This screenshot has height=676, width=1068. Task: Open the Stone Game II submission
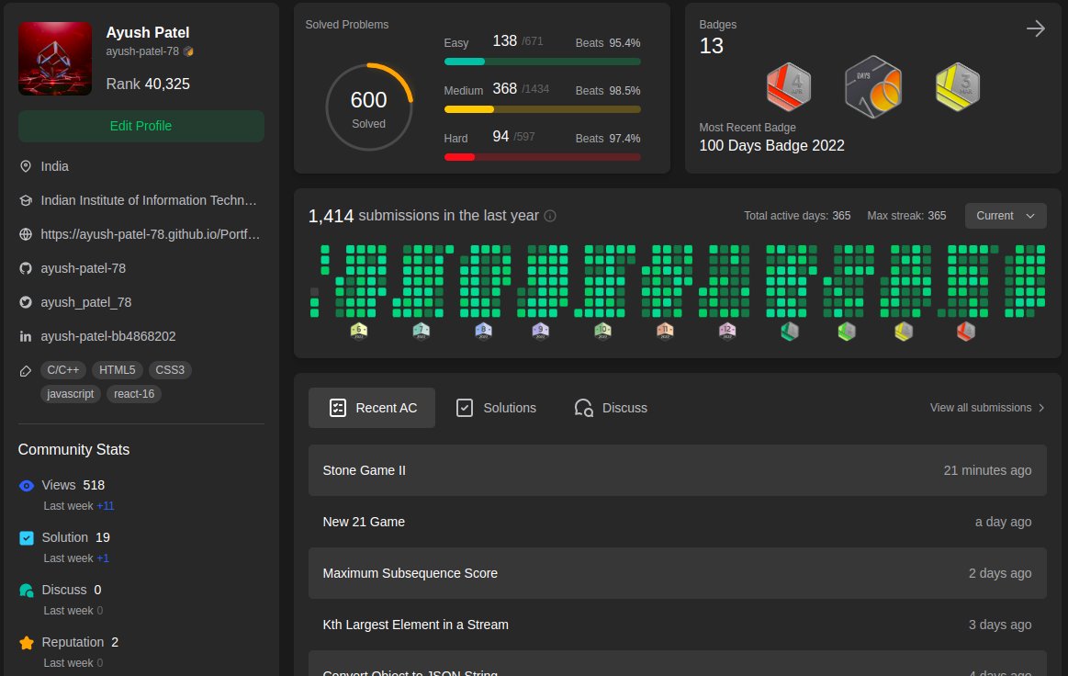coord(677,470)
